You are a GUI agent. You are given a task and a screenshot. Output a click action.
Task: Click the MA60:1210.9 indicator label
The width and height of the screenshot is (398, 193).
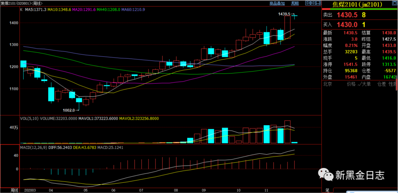coord(133,10)
